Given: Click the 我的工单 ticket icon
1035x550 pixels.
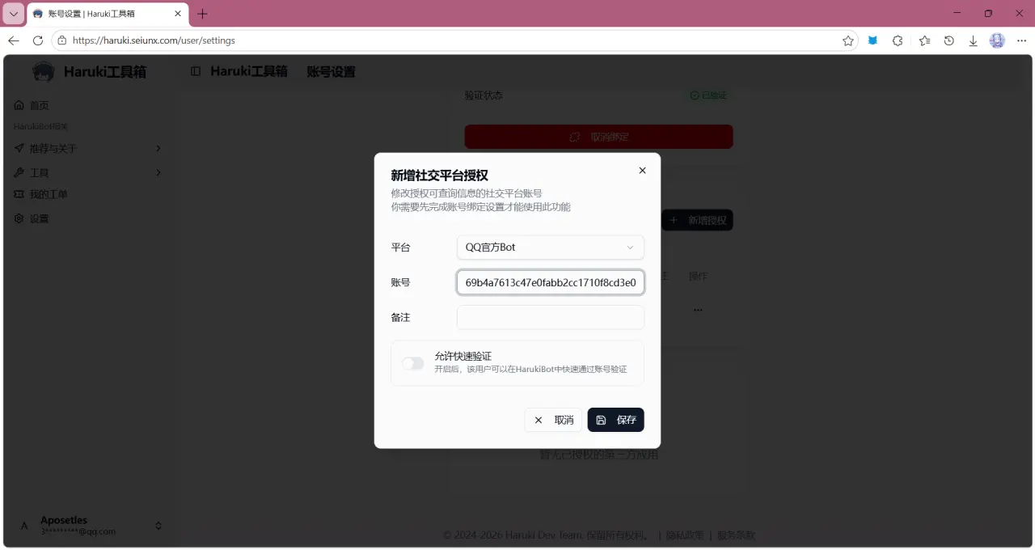Looking at the screenshot, I should click(x=19, y=194).
